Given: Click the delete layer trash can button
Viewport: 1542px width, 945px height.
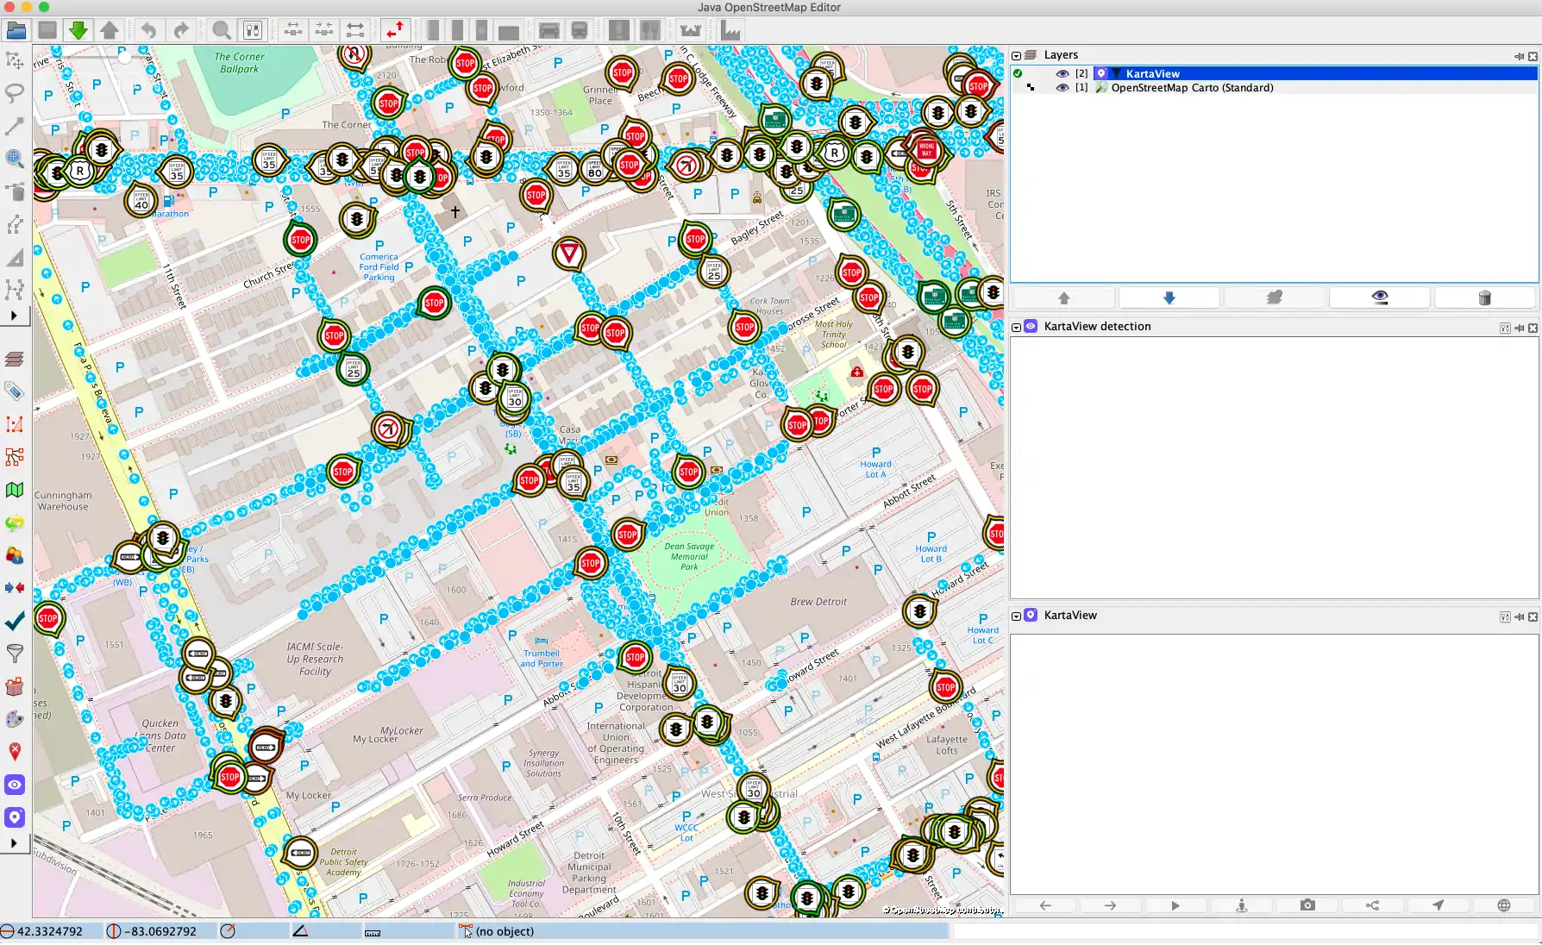Looking at the screenshot, I should [1484, 297].
